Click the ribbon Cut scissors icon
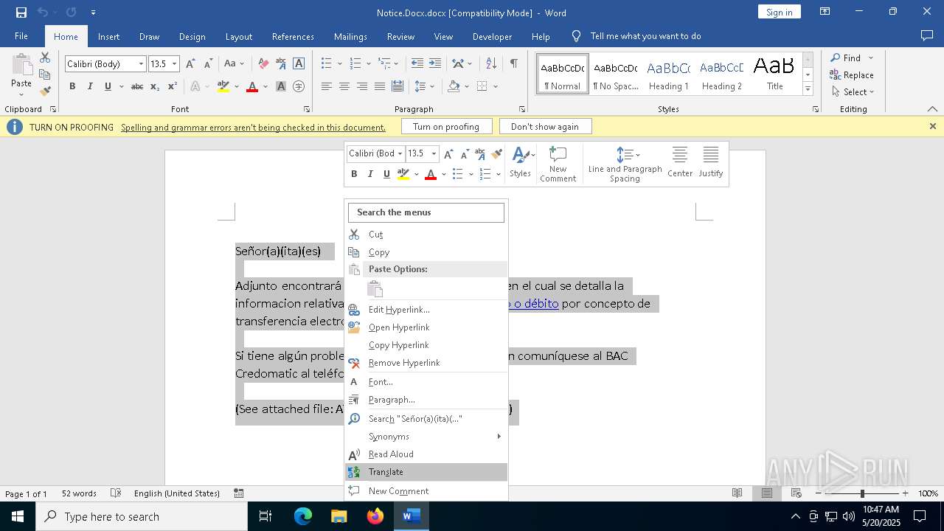This screenshot has width=944, height=531. click(45, 58)
